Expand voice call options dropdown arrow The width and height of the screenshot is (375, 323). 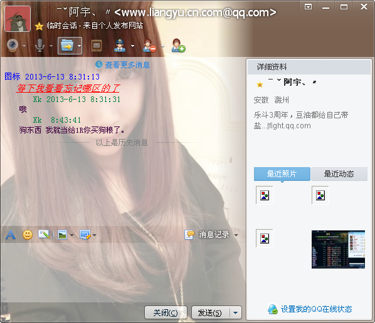[51, 46]
